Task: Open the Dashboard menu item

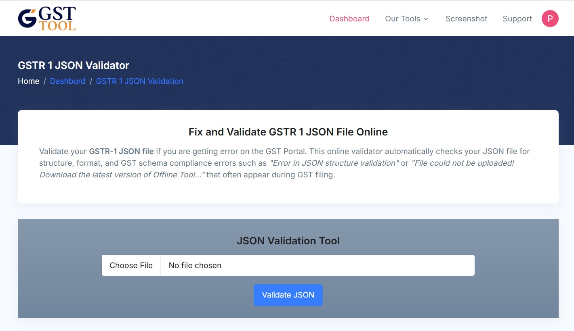Action: click(349, 19)
